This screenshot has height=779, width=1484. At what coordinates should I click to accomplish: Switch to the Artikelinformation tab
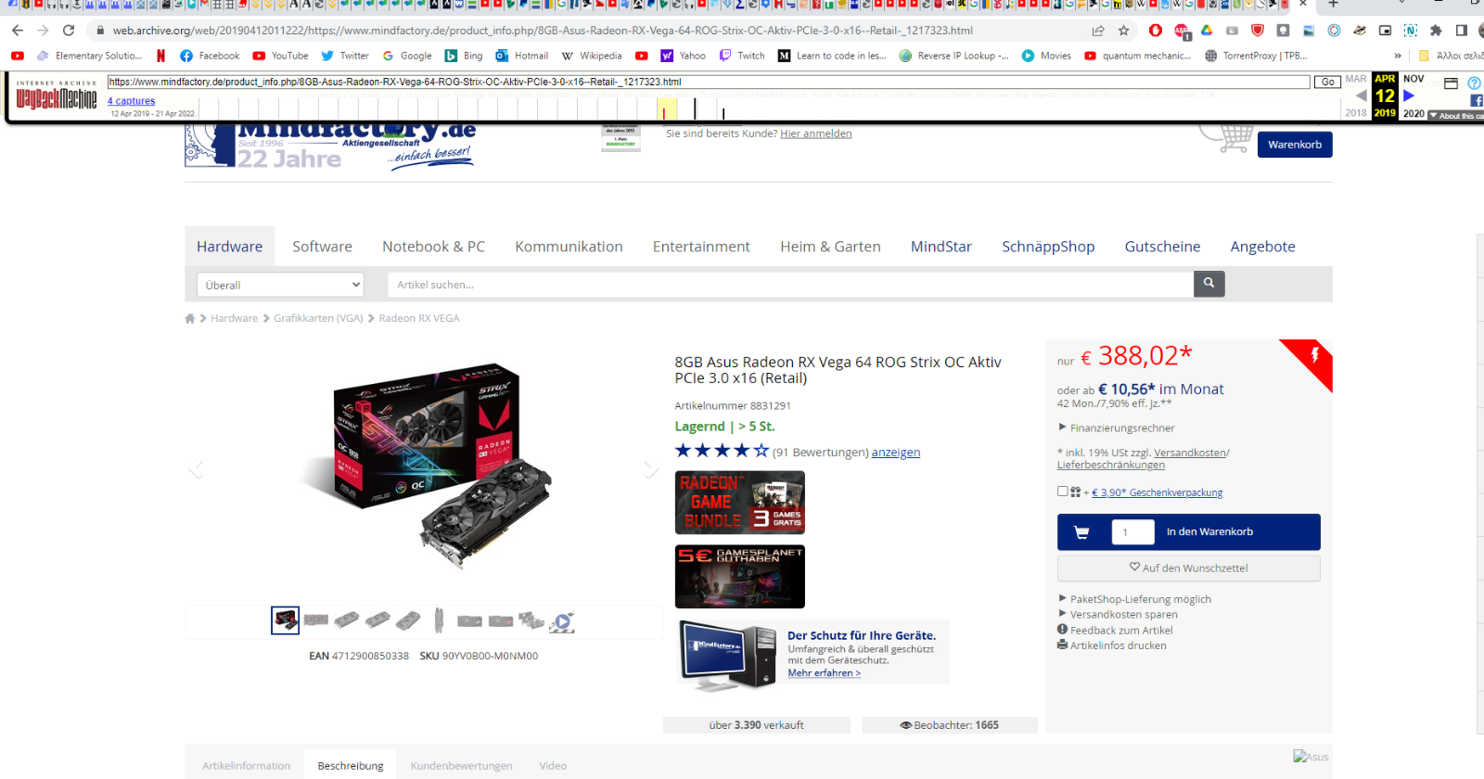click(x=246, y=765)
